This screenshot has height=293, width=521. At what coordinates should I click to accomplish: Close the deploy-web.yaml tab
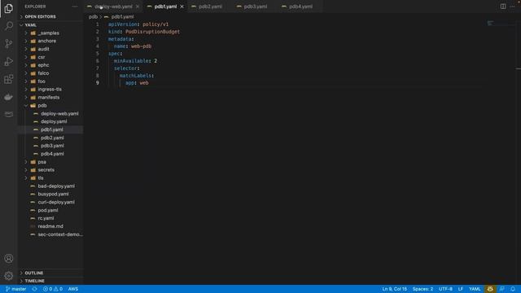tap(138, 7)
